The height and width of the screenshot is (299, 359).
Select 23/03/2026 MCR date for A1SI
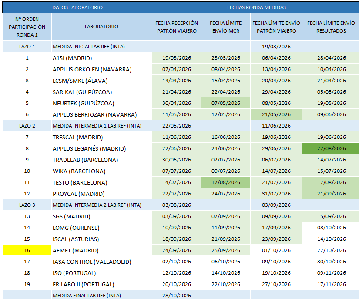click(x=226, y=58)
